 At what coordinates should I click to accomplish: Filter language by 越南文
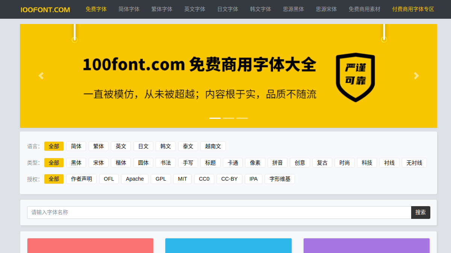point(213,146)
